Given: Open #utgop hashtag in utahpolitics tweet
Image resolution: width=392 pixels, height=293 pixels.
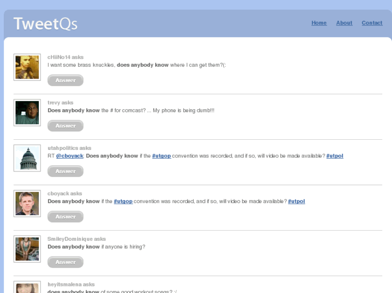Looking at the screenshot, I should 162,156.
